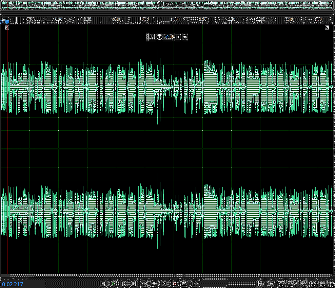This screenshot has width=335, height=288.
Task: Click the hms time format label
Action: coord(5,19)
